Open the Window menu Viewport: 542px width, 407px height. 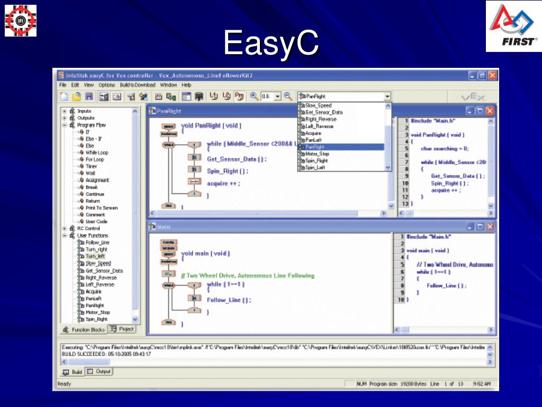[x=168, y=85]
